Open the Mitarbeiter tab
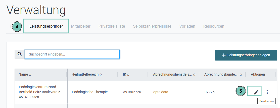Image resolution: width=280 pixels, height=108 pixels. (81, 26)
